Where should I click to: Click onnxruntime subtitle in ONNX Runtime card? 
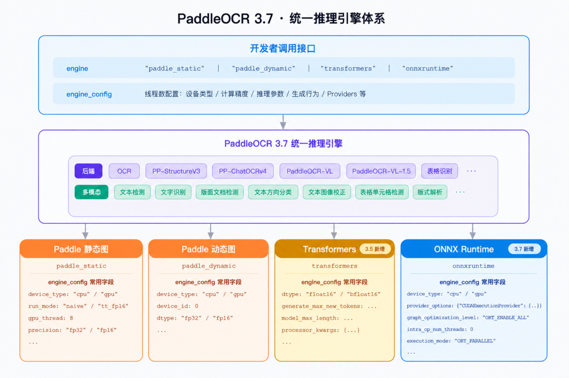[x=473, y=266]
